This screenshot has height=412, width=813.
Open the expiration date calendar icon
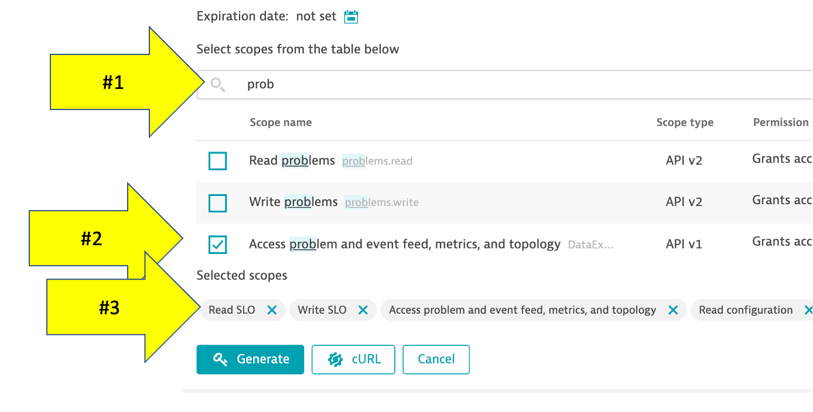click(351, 16)
